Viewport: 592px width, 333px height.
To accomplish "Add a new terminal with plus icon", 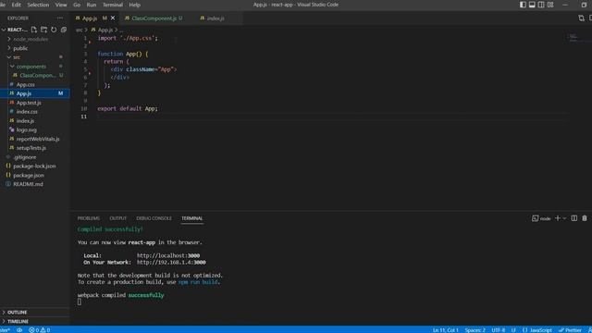I will (557, 218).
